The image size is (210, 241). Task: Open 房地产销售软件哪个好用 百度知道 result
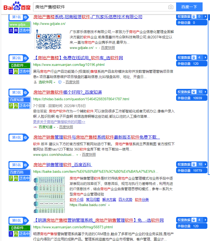click(68, 92)
